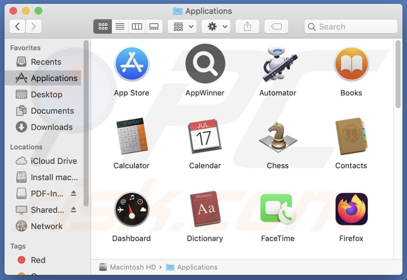
Task: Select the AppWinner magnifier icon
Action: (x=205, y=63)
